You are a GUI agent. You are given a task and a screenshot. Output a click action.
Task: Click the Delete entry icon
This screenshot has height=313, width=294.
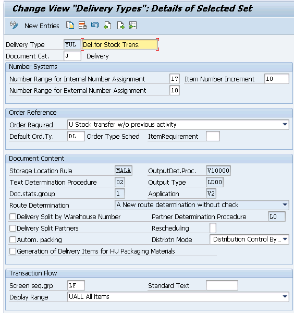pyautogui.click(x=82, y=26)
